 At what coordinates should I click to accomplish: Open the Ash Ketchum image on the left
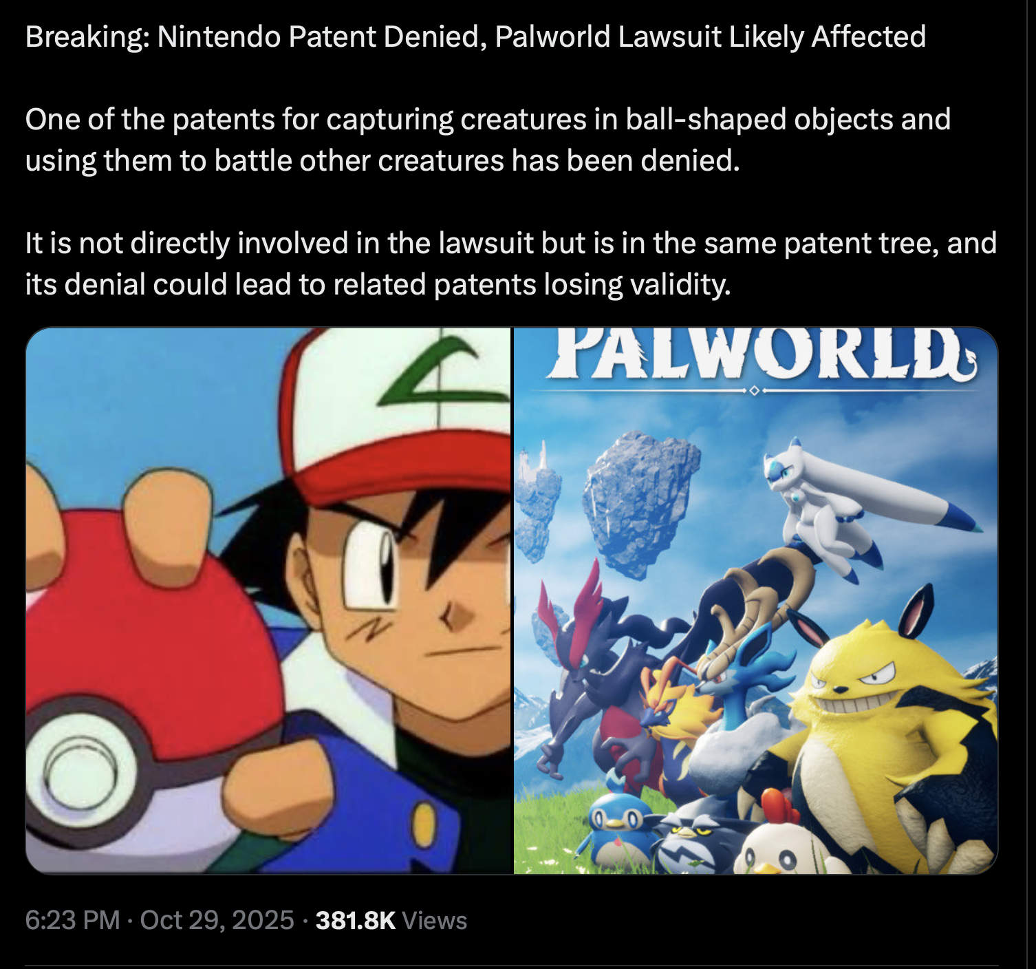click(x=268, y=601)
